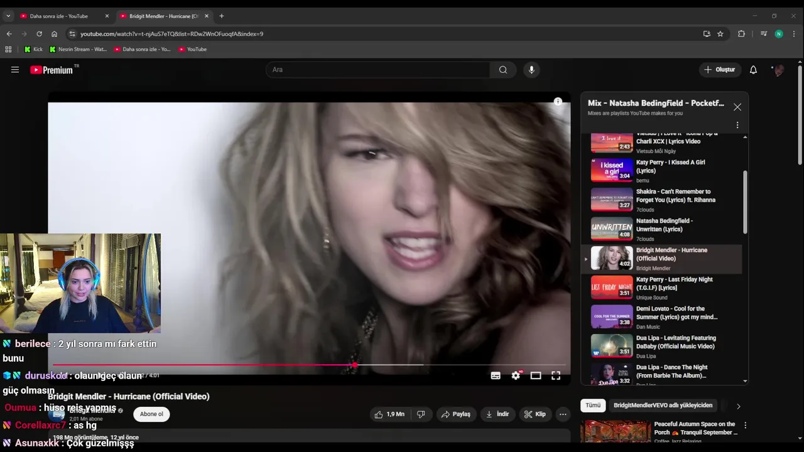Open the account avatar menu
Screen dimensions: 804x452
point(779,70)
